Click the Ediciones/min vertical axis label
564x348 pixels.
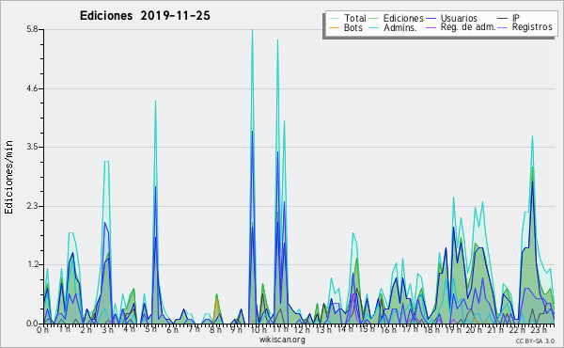pyautogui.click(x=8, y=177)
